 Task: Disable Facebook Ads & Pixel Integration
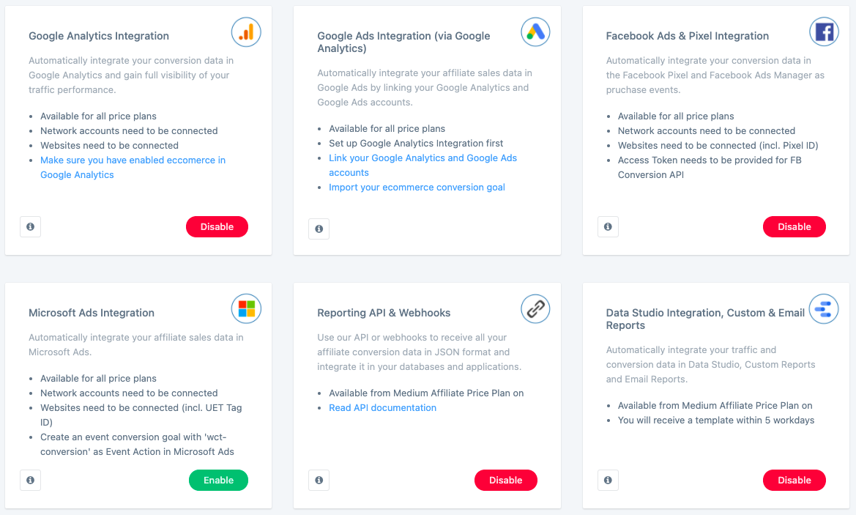pos(794,227)
